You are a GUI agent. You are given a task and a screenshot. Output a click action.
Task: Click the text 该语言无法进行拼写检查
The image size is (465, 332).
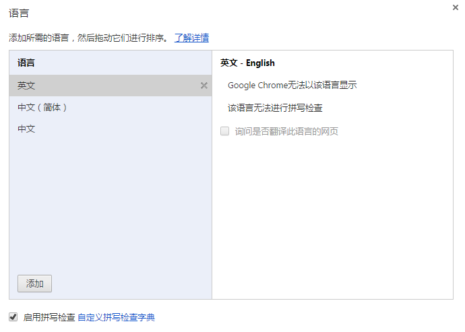click(x=275, y=108)
